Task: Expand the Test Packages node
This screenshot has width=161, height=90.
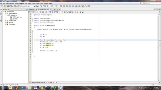Action: click(x=5, y=20)
